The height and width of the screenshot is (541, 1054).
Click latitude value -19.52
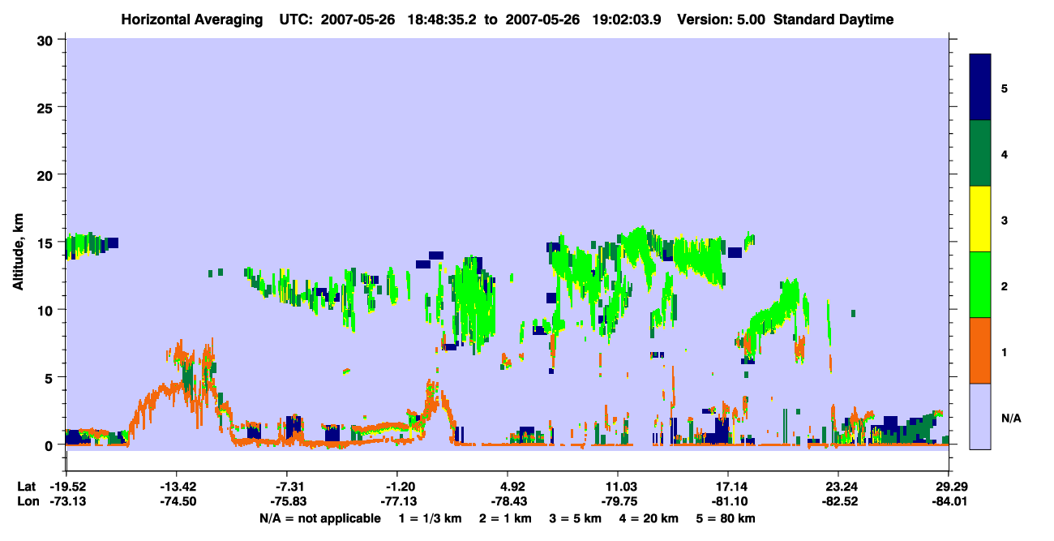coord(66,487)
